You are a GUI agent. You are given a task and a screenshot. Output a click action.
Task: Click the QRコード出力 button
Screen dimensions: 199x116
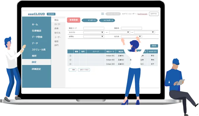(84, 70)
